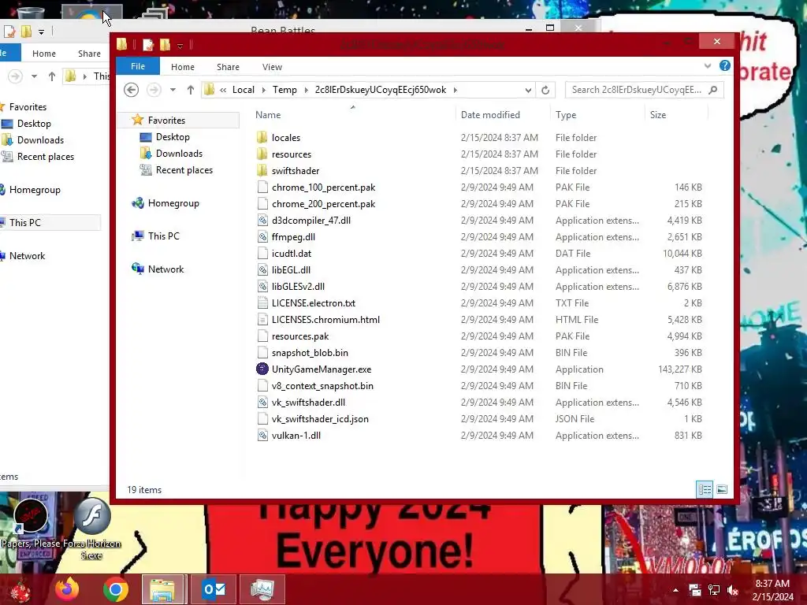Open Outlook from the taskbar
The width and height of the screenshot is (807, 605).
point(214,589)
